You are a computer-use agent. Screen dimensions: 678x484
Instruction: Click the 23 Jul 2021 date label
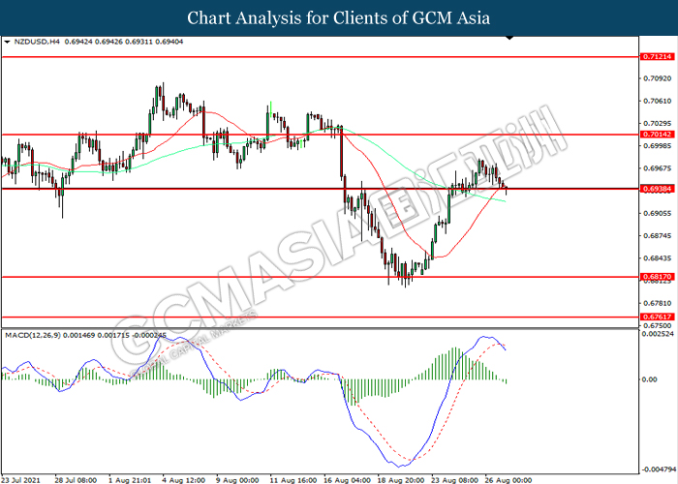coord(20,480)
